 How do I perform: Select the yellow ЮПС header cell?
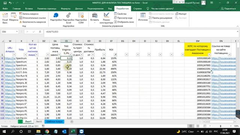(198, 49)
